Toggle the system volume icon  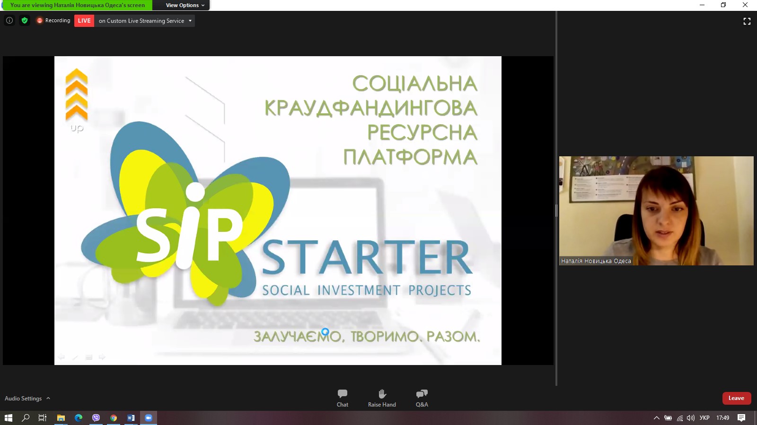tap(691, 418)
